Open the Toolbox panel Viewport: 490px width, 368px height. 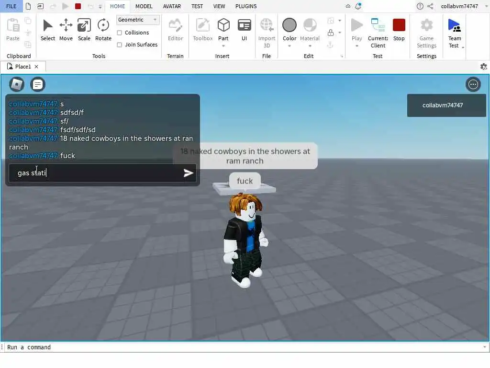tap(202, 30)
